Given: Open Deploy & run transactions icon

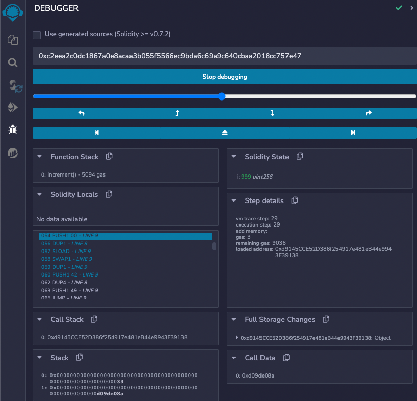Looking at the screenshot, I should point(13,107).
